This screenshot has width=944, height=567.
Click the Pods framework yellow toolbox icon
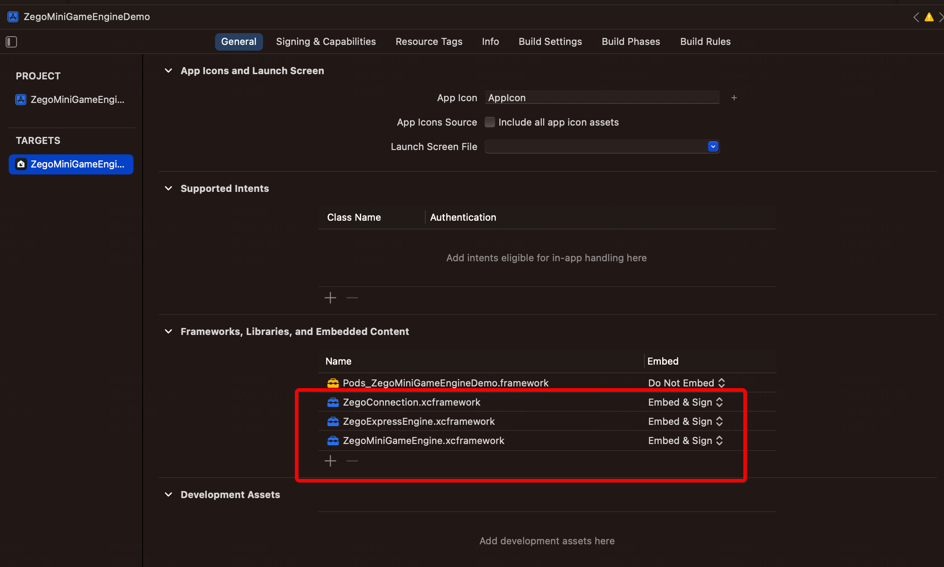(333, 383)
